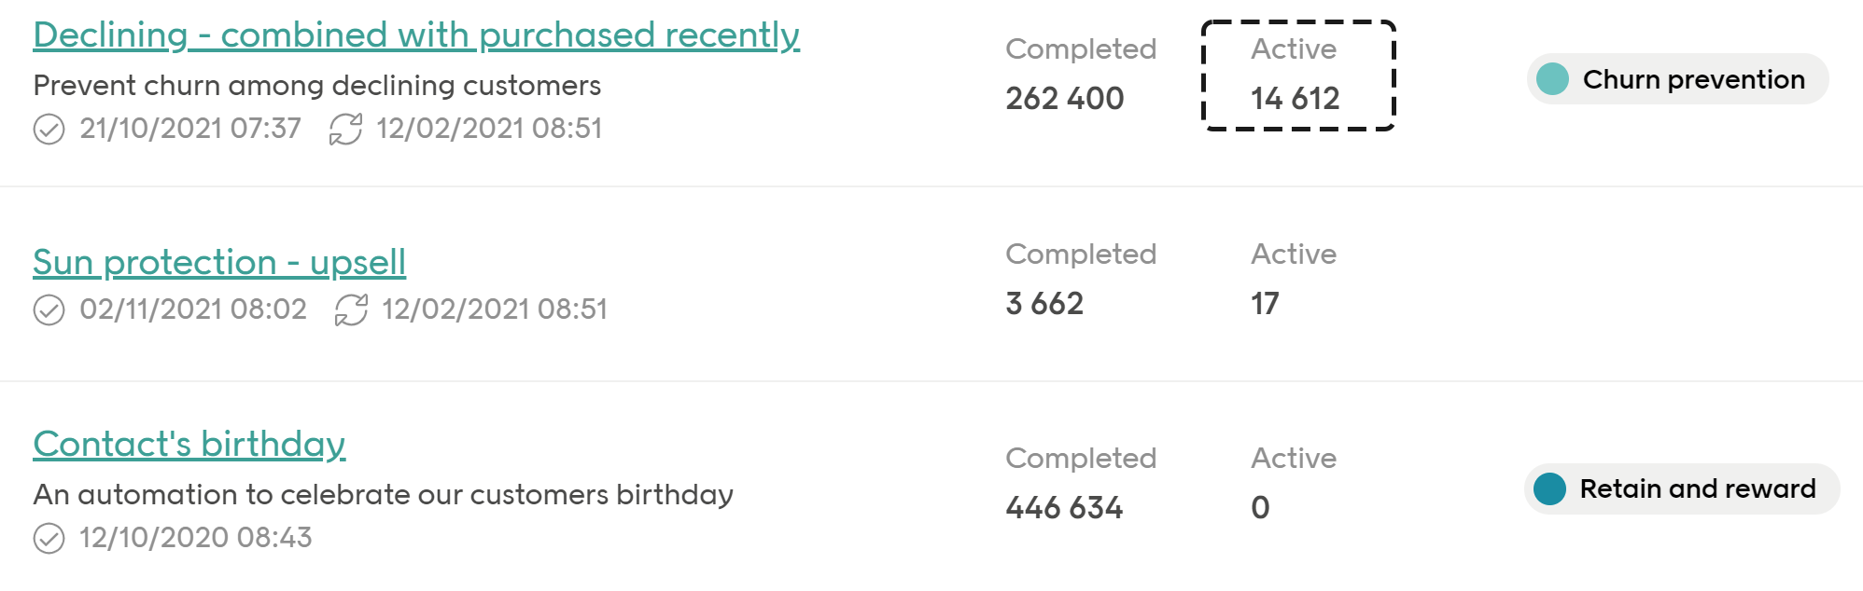The width and height of the screenshot is (1863, 591).
Task: Click the sync icon beside 12/02/2021 08:51 under Sun protection
Action: click(351, 309)
